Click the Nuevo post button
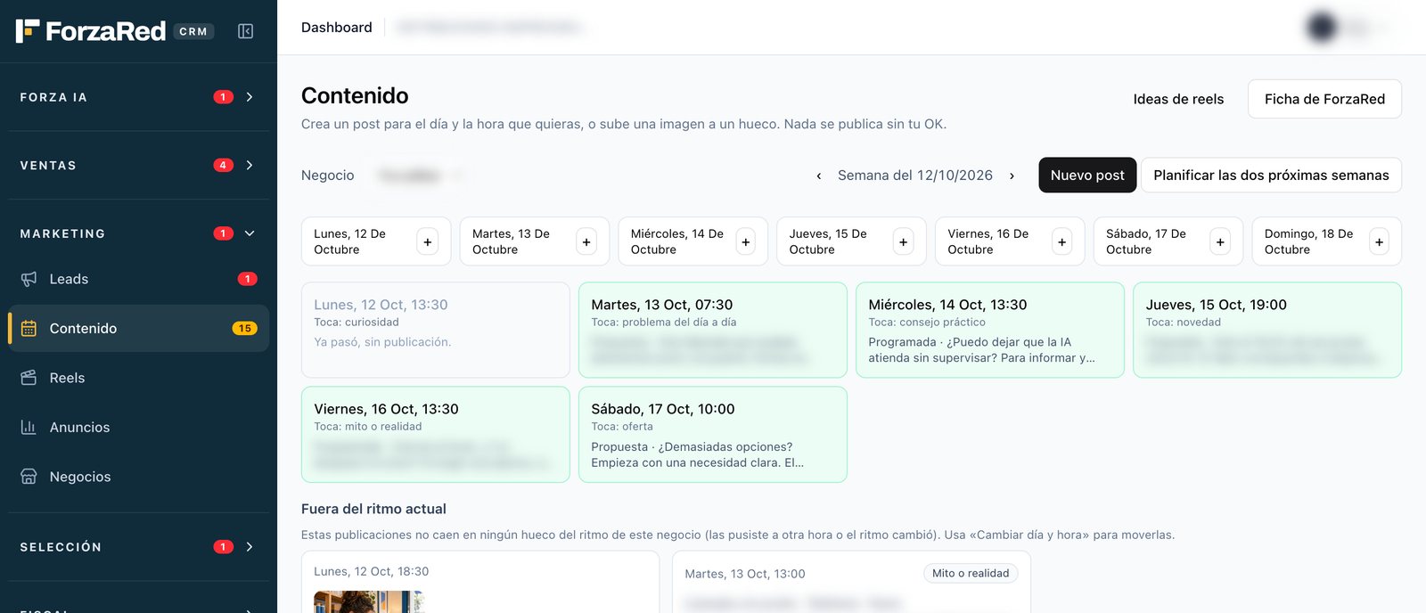The image size is (1426, 613). [x=1087, y=176]
